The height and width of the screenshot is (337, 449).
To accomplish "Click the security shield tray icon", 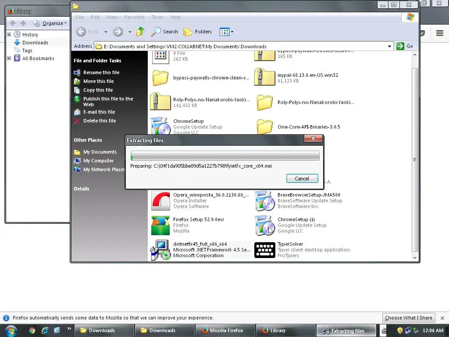I will tap(400, 330).
